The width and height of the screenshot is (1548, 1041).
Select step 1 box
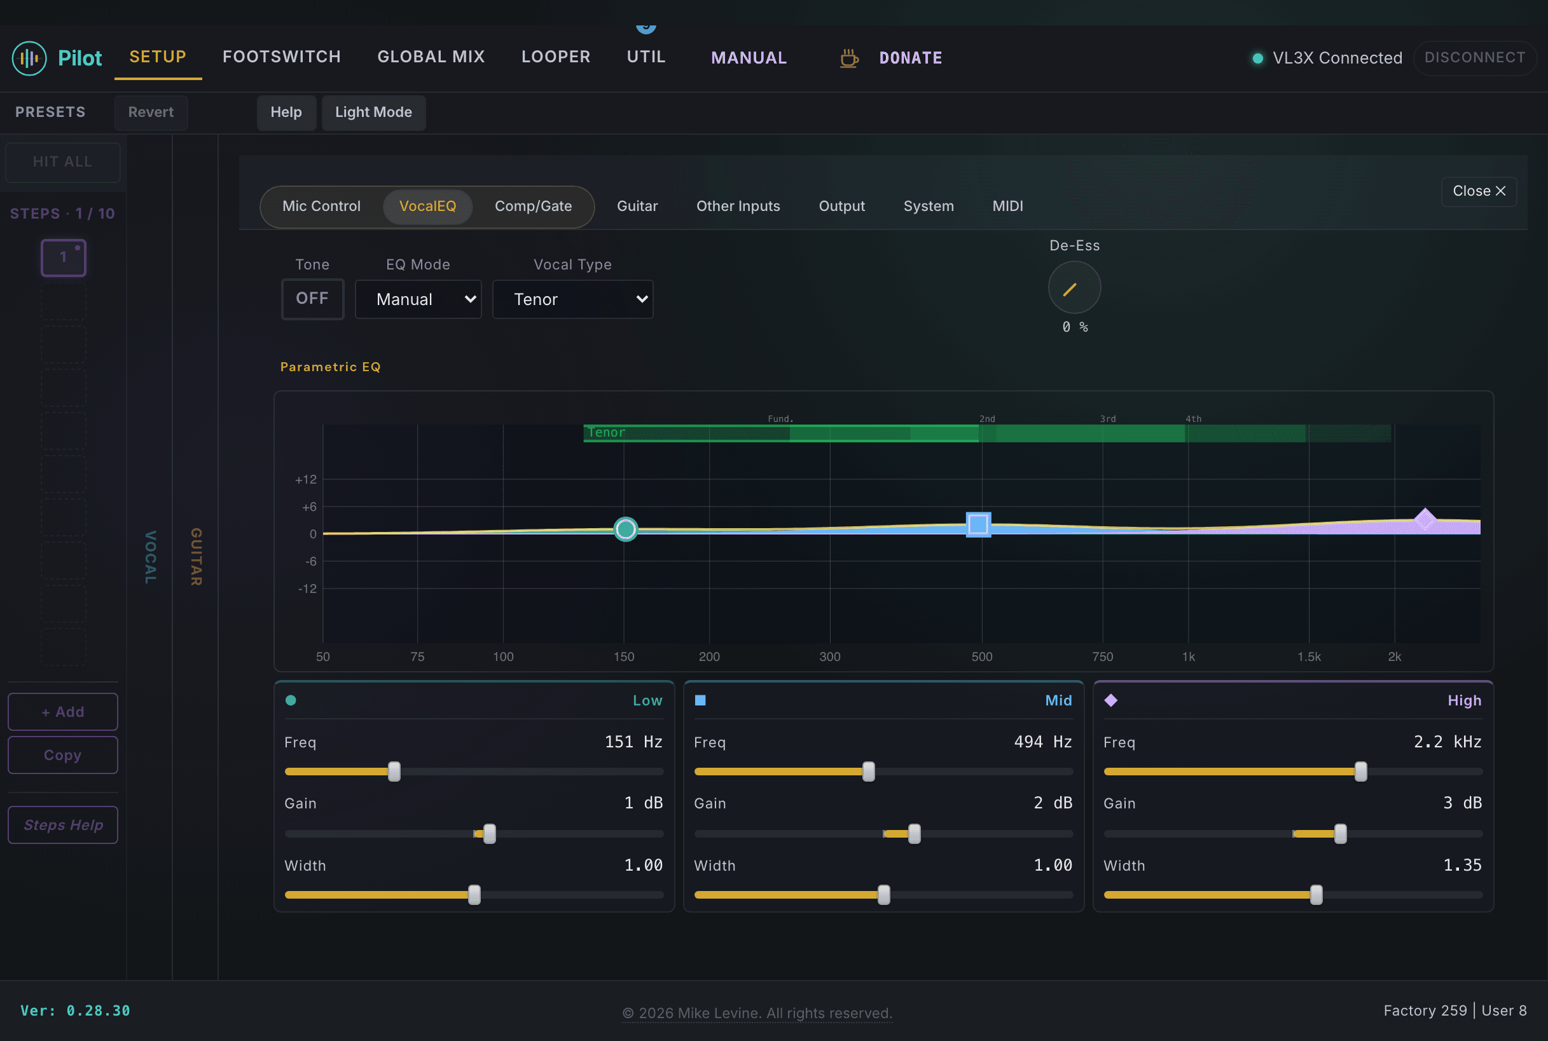pos(64,257)
